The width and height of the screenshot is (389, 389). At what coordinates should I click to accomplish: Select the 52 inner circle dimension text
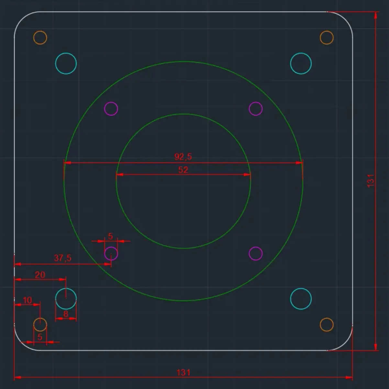click(183, 170)
